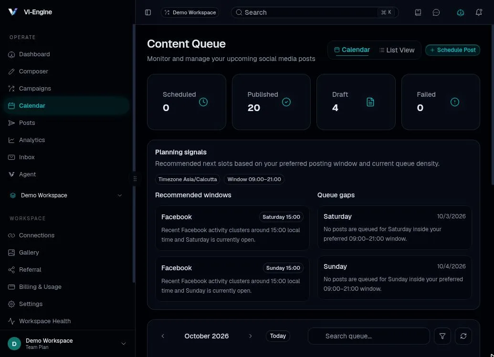Click the Composer pencil icon

point(11,71)
